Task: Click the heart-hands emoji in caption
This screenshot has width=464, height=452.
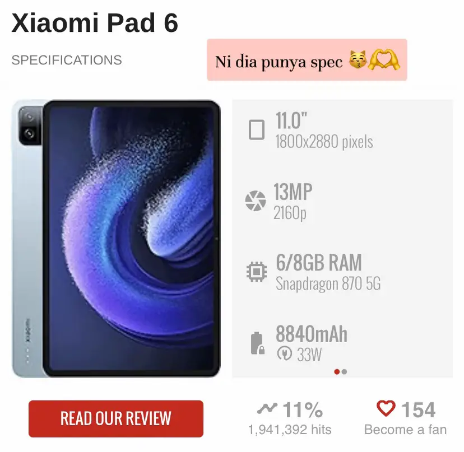Action: click(384, 60)
